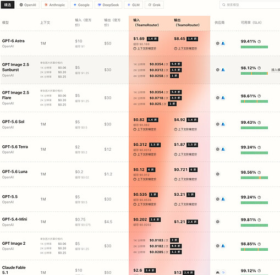This screenshot has width=280, height=275.
Task: Click the GPT Image 2 model name
Action: tap(14, 244)
